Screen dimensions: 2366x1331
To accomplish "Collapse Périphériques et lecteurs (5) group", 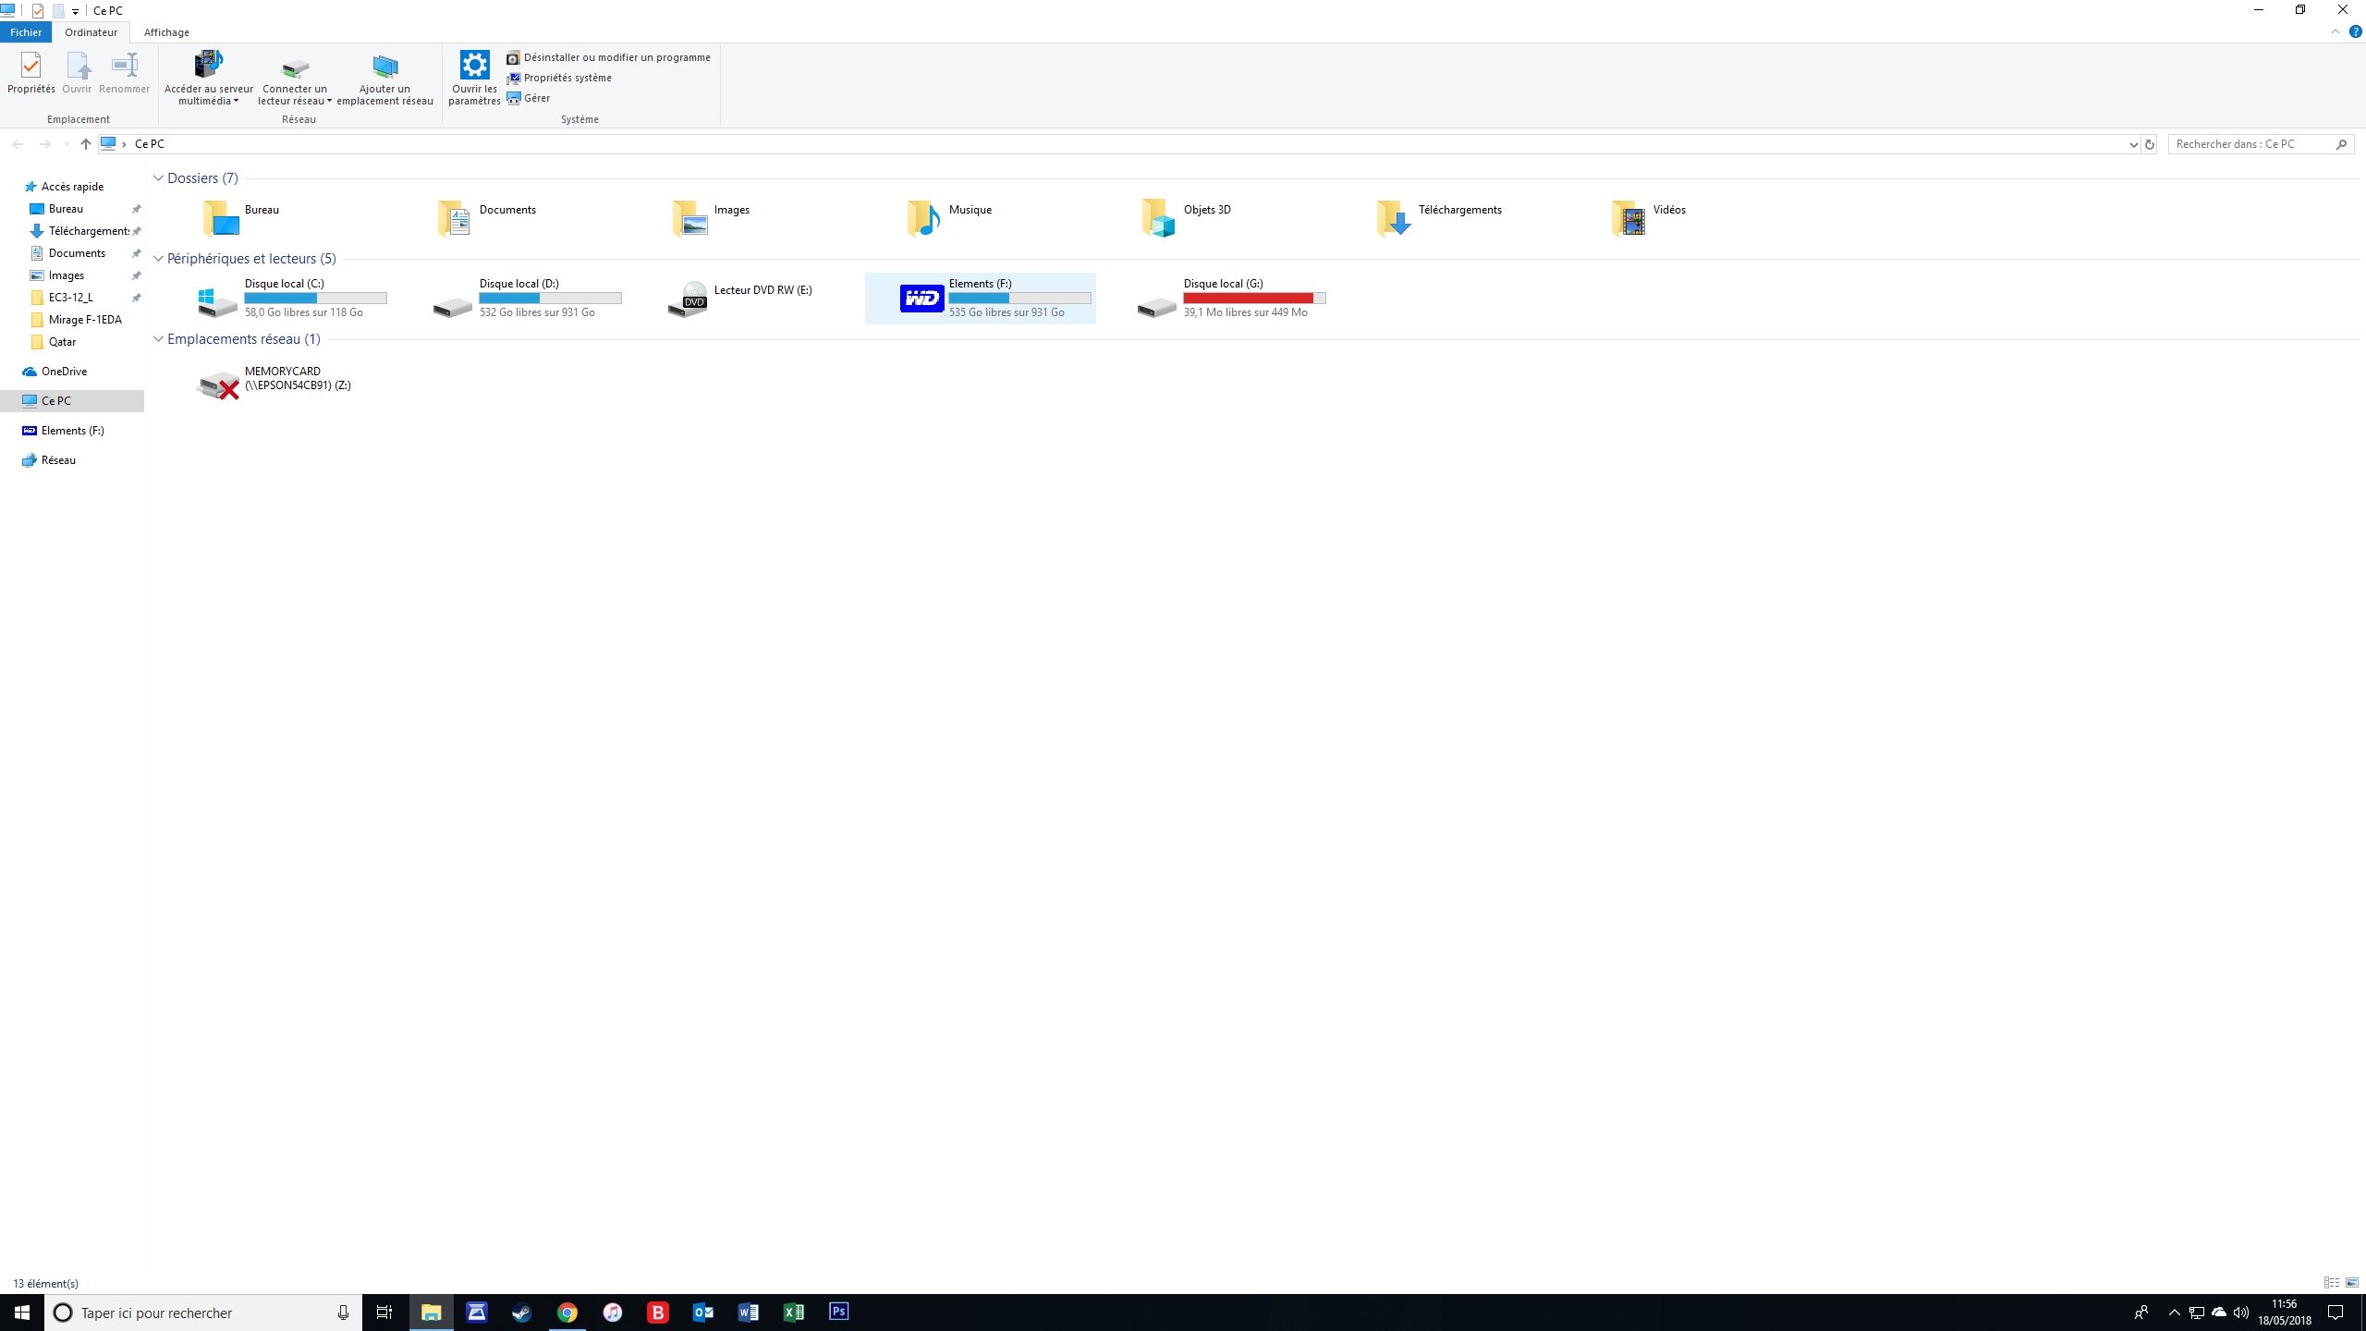I will [158, 259].
